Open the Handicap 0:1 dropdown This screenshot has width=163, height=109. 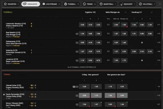pyautogui.click(x=142, y=12)
